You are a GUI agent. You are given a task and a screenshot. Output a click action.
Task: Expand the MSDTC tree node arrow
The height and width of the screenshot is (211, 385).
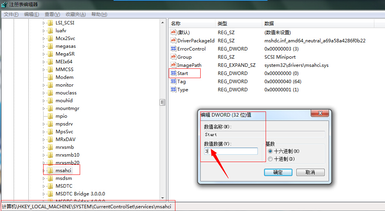click(x=44, y=186)
